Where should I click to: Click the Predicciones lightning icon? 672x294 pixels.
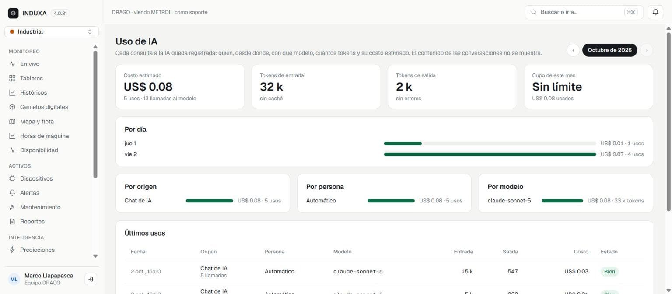pyautogui.click(x=12, y=250)
